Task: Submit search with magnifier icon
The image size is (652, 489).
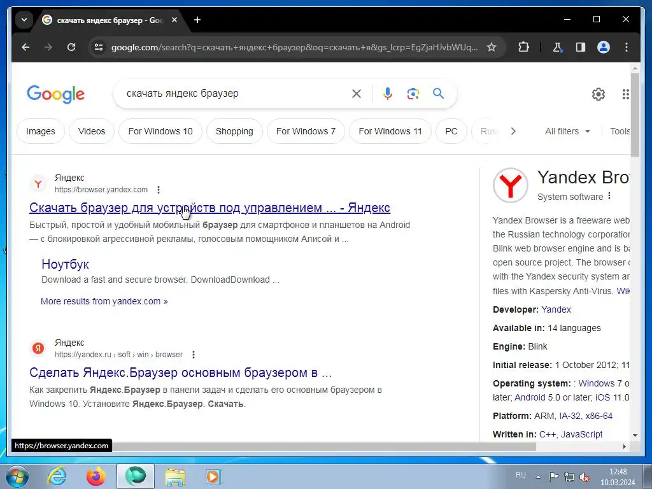Action: 438,94
